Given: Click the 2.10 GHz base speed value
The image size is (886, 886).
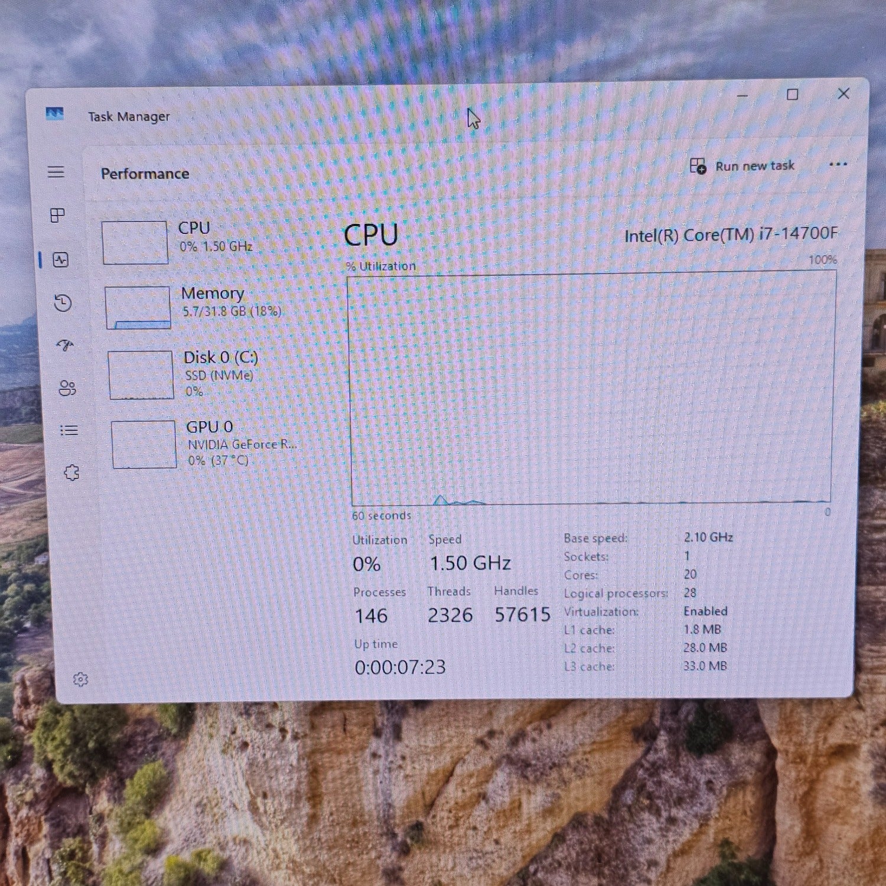Looking at the screenshot, I should (708, 537).
